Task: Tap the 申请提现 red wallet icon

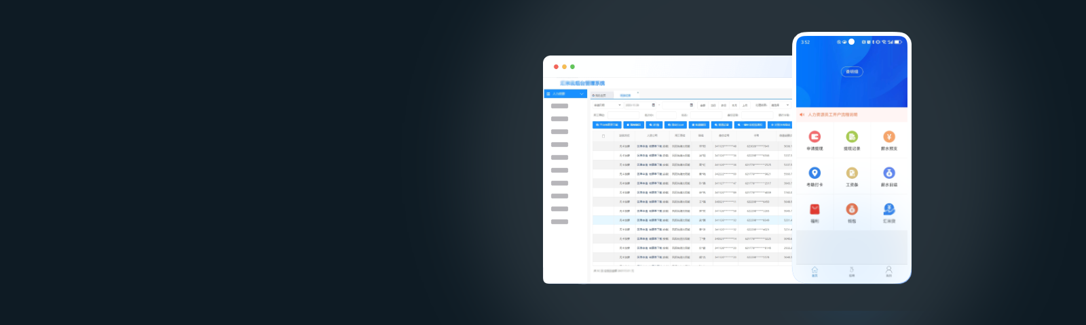Action: coord(814,137)
